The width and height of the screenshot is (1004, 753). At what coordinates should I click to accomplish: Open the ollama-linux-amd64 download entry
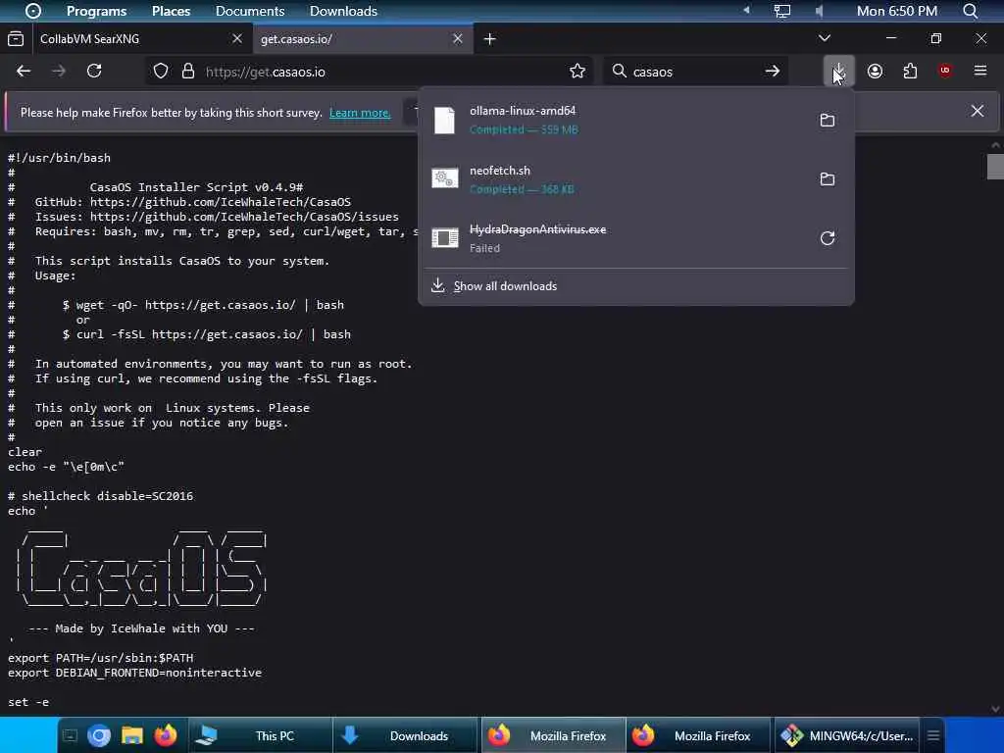616,121
